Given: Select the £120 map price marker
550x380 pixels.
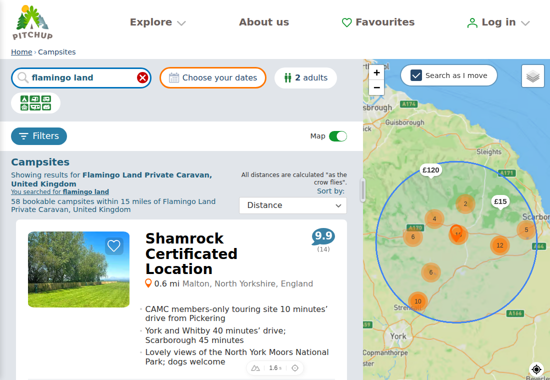Looking at the screenshot, I should pos(430,170).
